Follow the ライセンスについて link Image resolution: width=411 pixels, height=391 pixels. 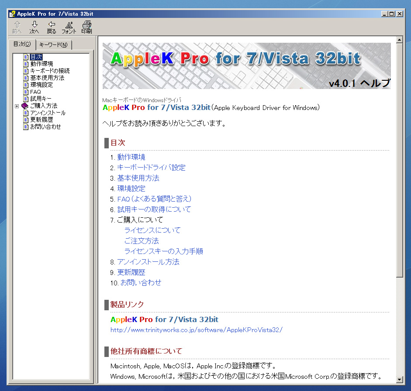pyautogui.click(x=152, y=230)
